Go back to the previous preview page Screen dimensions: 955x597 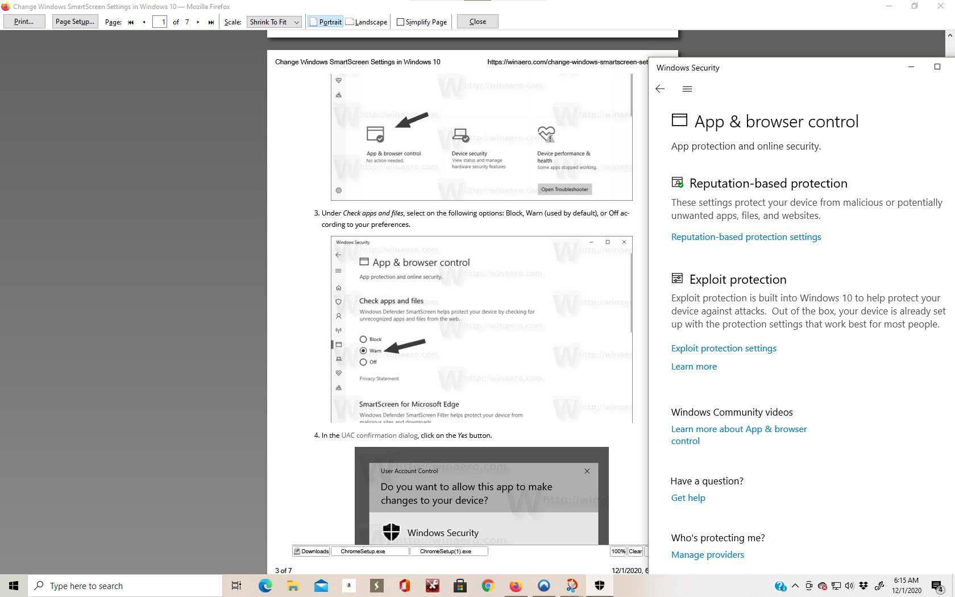[144, 22]
